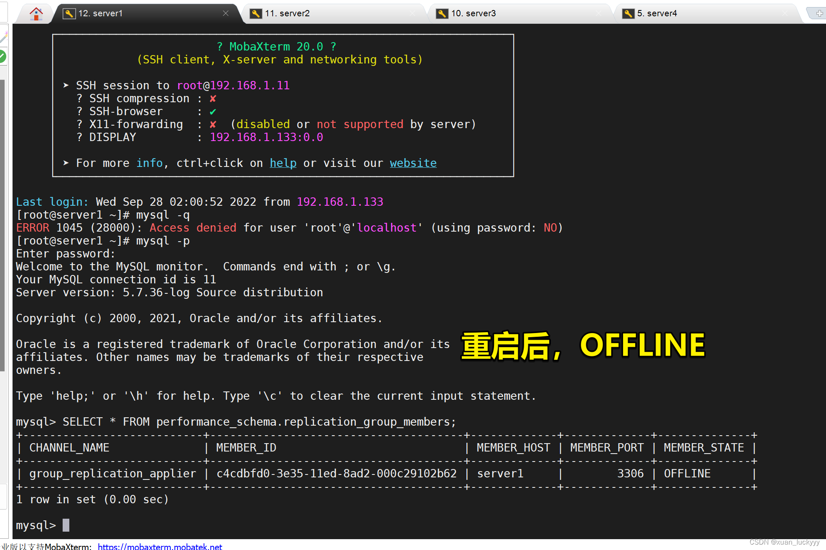Screen dimensions: 826x550
Task: Add a new tab with the plus icon
Action: pos(819,13)
